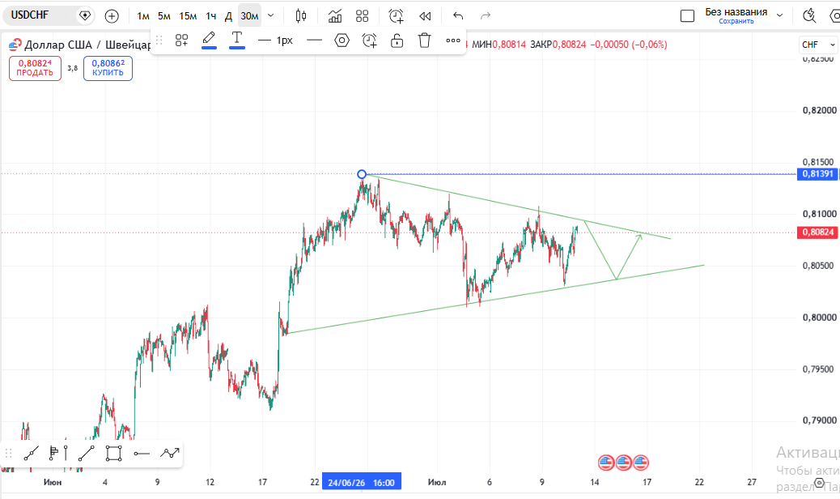840x499 pixels.
Task: Open quick search in top right
Action: coord(809,16)
